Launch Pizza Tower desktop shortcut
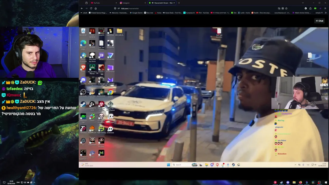 pos(92,142)
